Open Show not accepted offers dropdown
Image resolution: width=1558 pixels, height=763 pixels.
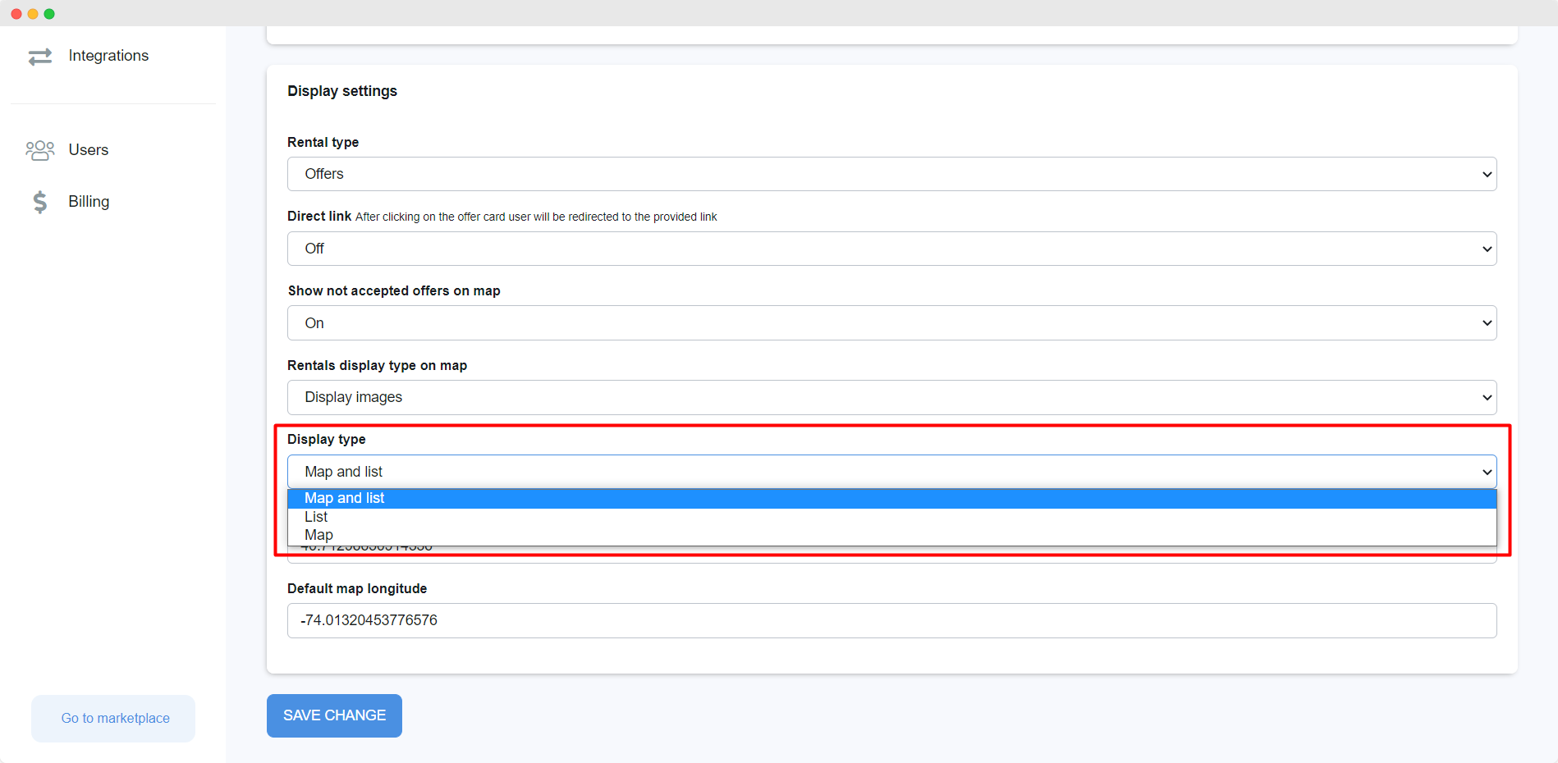click(891, 323)
